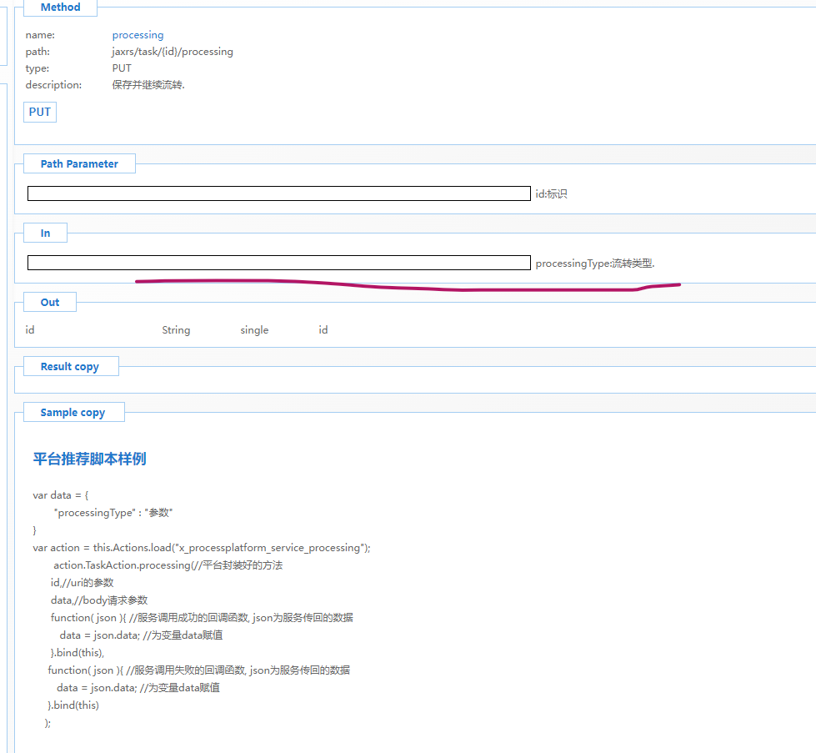Select the Out section header
Viewport: 816px width, 753px height.
(50, 302)
